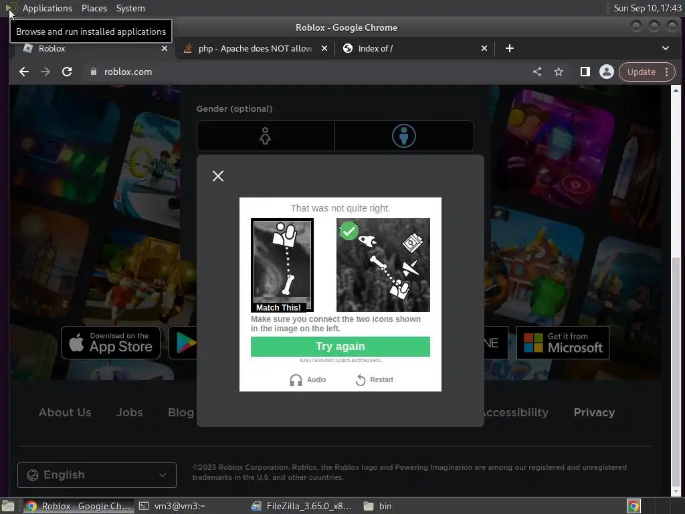Expand the tab search dropdown
The image size is (685, 514).
coord(666,48)
